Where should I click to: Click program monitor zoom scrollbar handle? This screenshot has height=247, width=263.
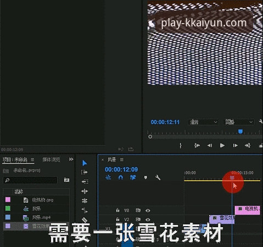point(150,136)
